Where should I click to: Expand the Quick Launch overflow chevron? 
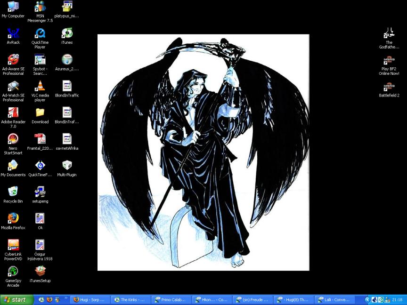[66, 298]
